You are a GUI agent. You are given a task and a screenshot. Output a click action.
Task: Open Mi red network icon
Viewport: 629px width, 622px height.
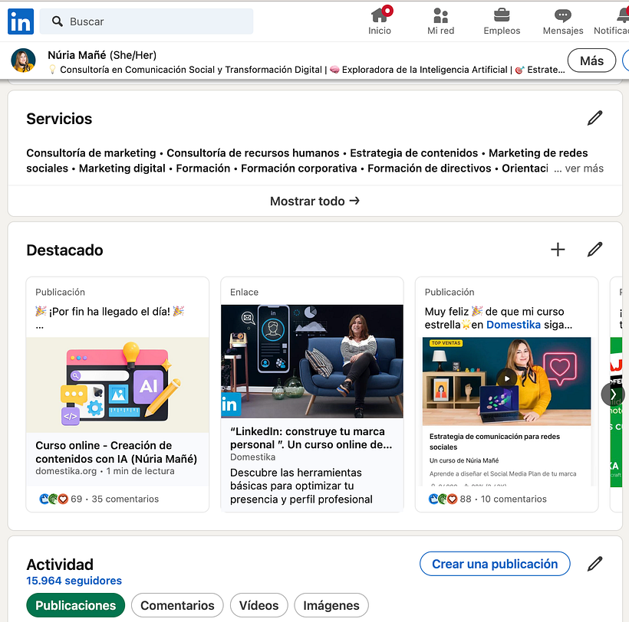tap(440, 15)
